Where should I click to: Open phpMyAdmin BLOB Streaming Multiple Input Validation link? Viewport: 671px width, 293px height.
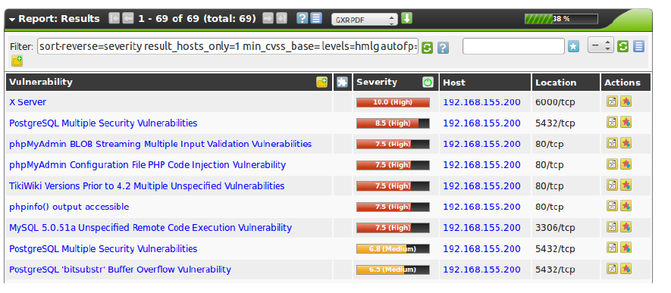[x=161, y=144]
